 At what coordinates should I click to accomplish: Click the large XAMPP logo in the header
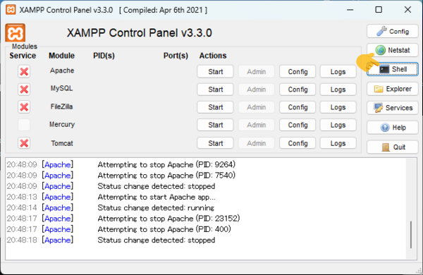pyautogui.click(x=15, y=32)
